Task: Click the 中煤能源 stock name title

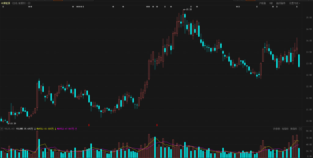Action: point(5,3)
